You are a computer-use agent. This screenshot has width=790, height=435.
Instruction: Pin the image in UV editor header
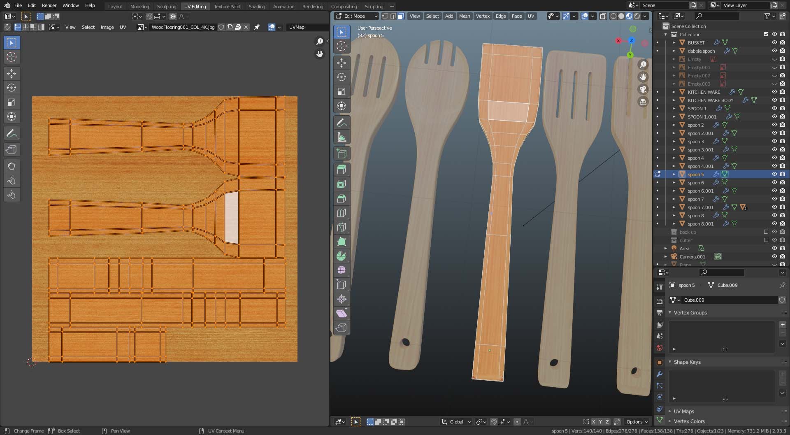tap(257, 27)
